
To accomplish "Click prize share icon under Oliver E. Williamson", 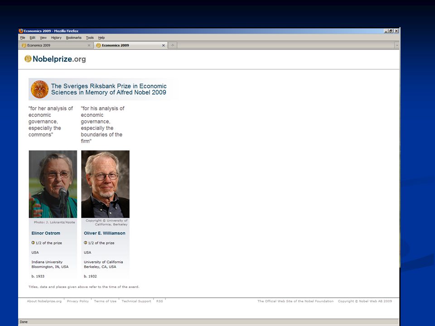I will click(86, 243).
